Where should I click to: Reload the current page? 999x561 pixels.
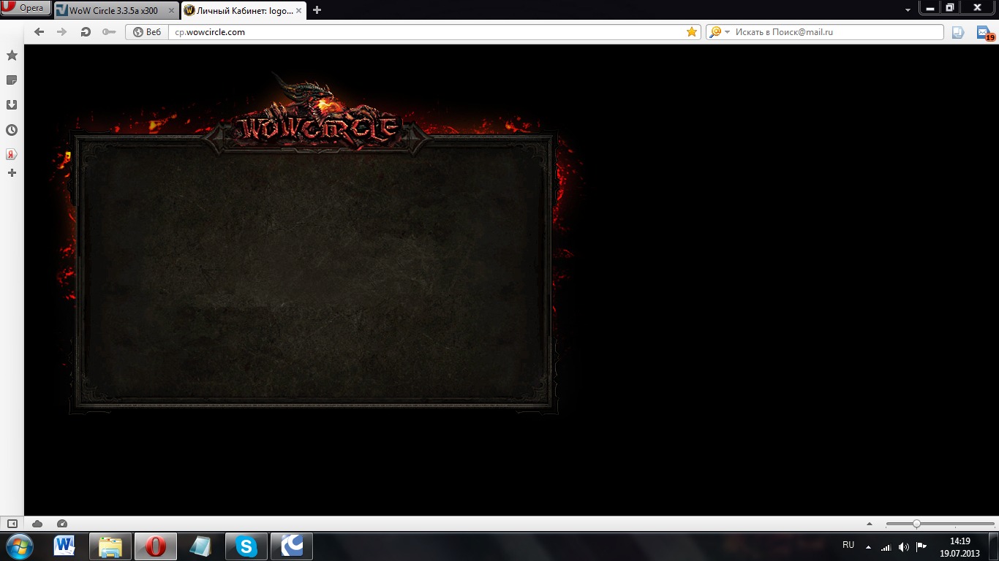click(86, 32)
